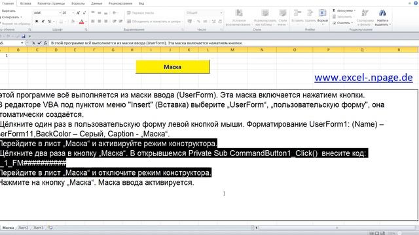Click the horizontal scrollbar at bottom
This screenshot has height=235, width=419.
(337, 228)
